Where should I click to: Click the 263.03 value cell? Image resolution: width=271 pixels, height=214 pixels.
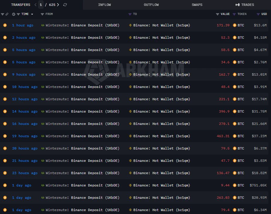coord(223,198)
